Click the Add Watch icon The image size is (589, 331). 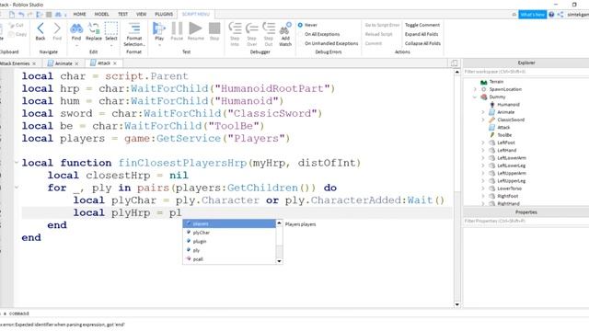(285, 29)
